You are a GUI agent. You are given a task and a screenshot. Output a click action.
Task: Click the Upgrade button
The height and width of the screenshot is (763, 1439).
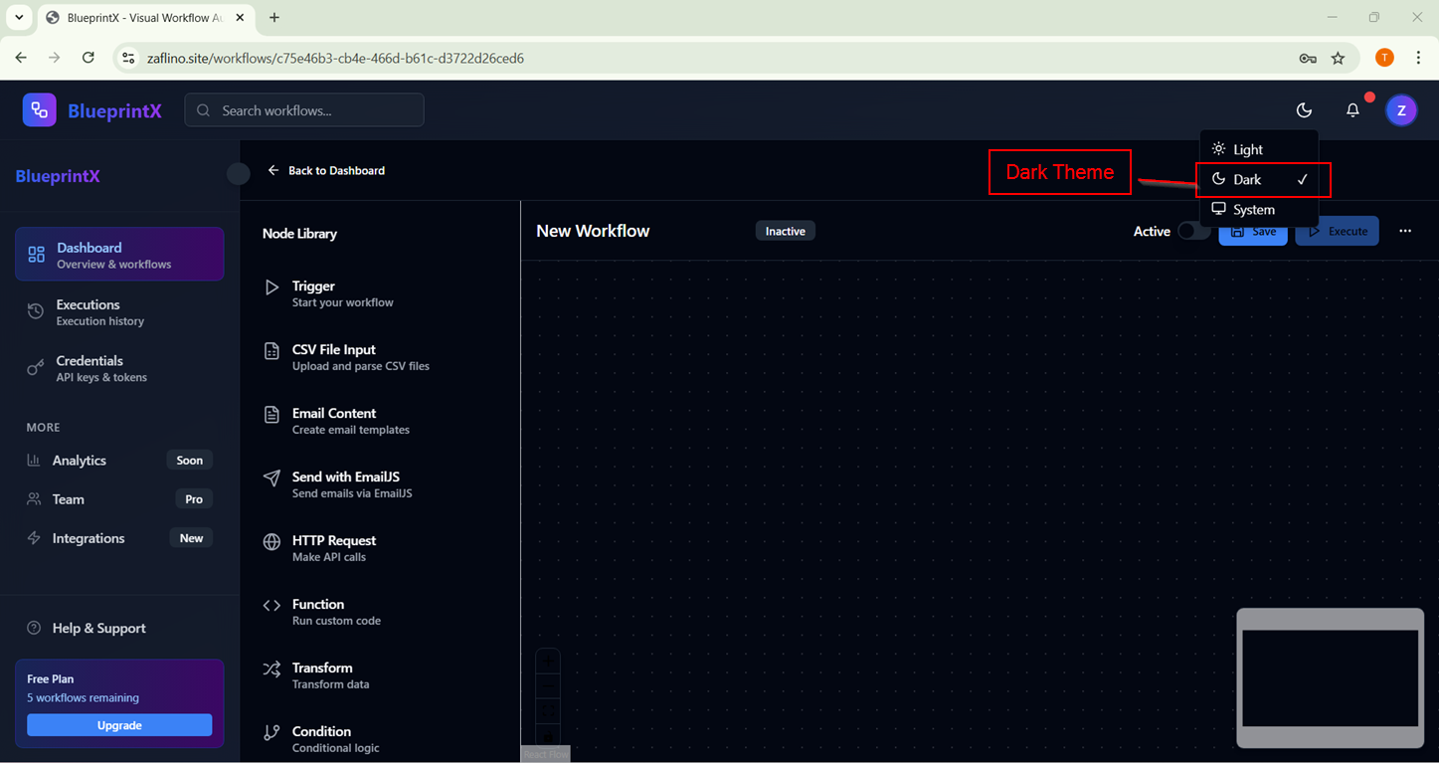pyautogui.click(x=119, y=725)
